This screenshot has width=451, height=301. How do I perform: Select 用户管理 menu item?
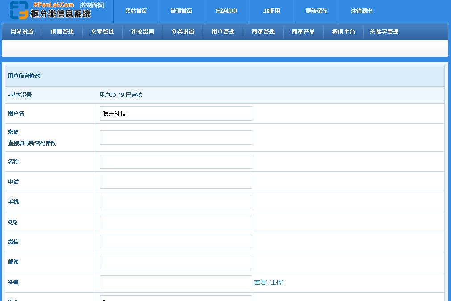223,32
